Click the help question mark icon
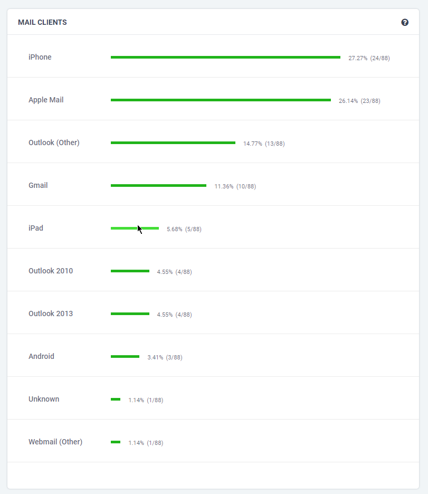The height and width of the screenshot is (494, 428). [405, 22]
